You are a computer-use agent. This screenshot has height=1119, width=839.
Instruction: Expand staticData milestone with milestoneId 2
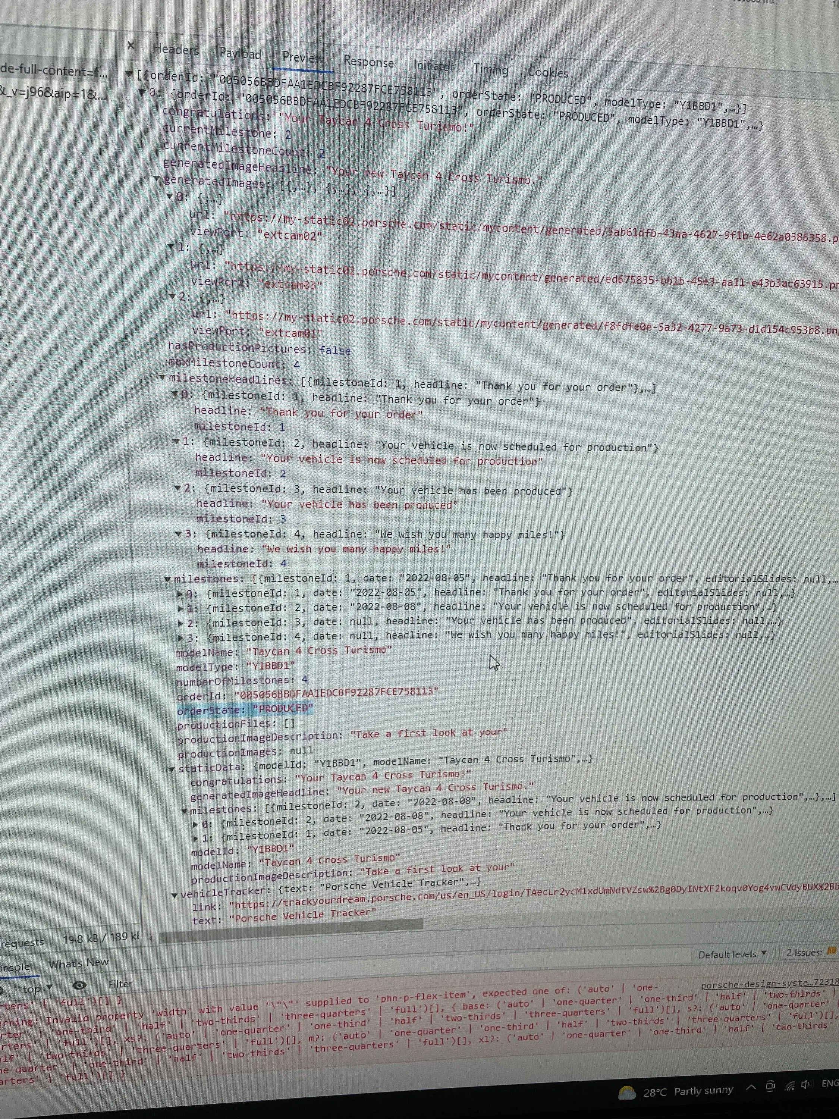196,825
